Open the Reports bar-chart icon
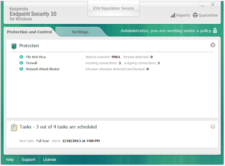The height and width of the screenshot is (166, 225). click(173, 15)
